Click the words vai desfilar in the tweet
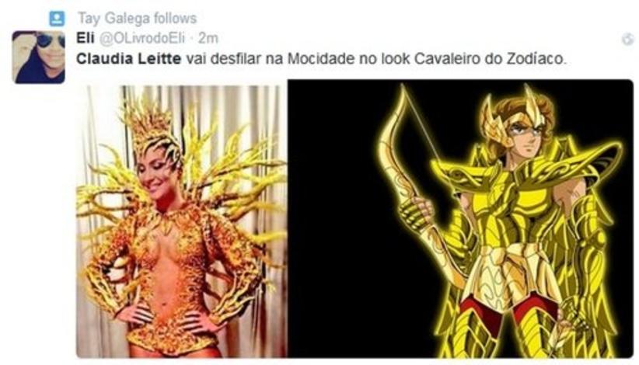The width and height of the screenshot is (639, 365). [223, 59]
